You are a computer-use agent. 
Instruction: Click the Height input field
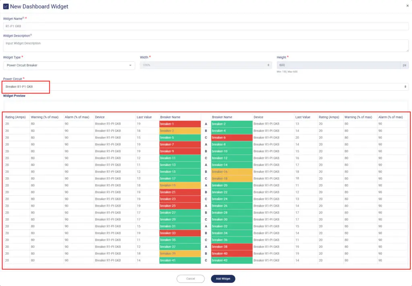coord(338,65)
